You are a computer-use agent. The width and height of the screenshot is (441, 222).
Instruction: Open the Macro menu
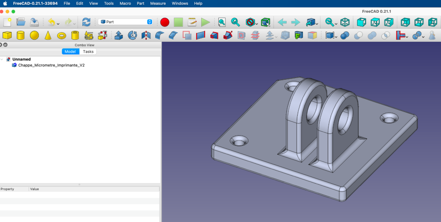click(x=125, y=3)
